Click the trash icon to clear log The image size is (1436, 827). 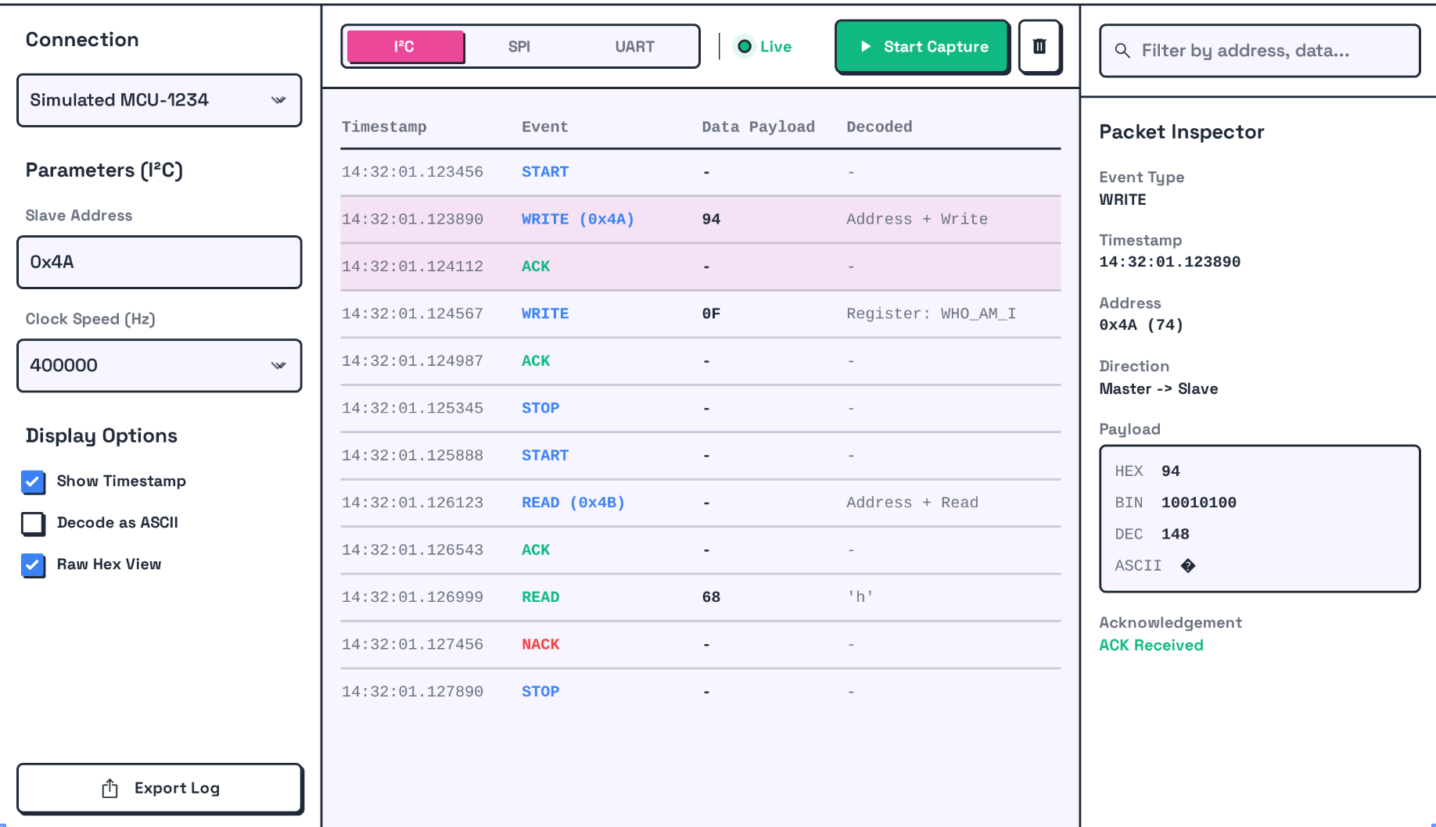pyautogui.click(x=1039, y=47)
